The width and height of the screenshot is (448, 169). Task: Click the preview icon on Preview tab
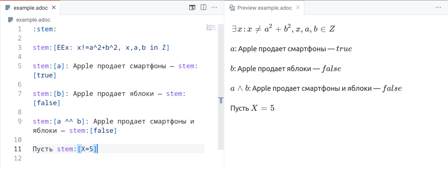(232, 8)
